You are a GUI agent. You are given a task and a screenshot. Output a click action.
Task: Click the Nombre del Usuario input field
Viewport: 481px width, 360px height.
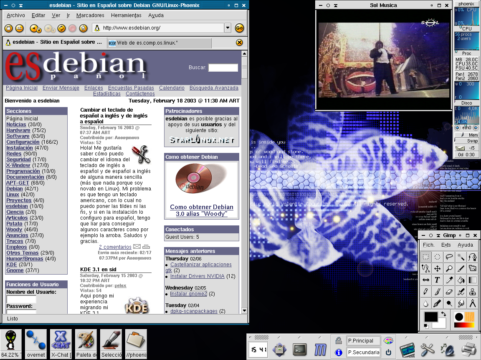[x=21, y=299]
